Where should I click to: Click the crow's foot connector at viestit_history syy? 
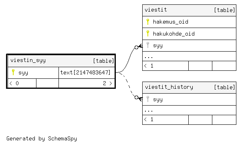click(x=139, y=98)
